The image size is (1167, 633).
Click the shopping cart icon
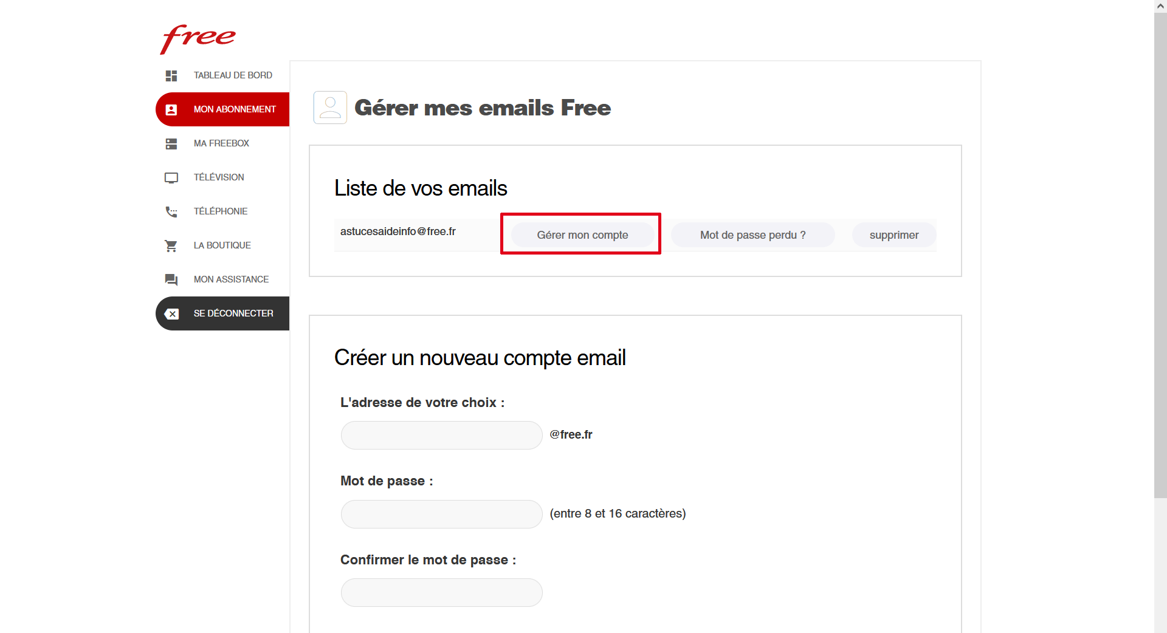[x=171, y=245]
